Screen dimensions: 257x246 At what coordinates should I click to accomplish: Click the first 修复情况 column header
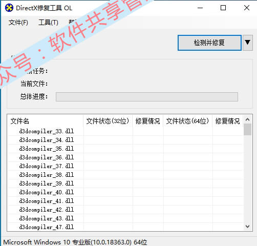148,121
